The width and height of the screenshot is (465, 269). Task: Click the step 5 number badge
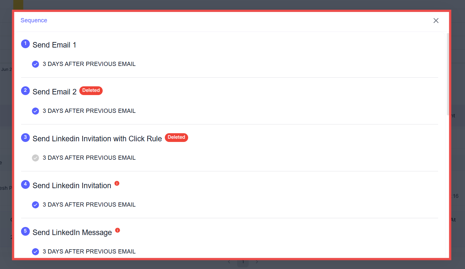(25, 231)
